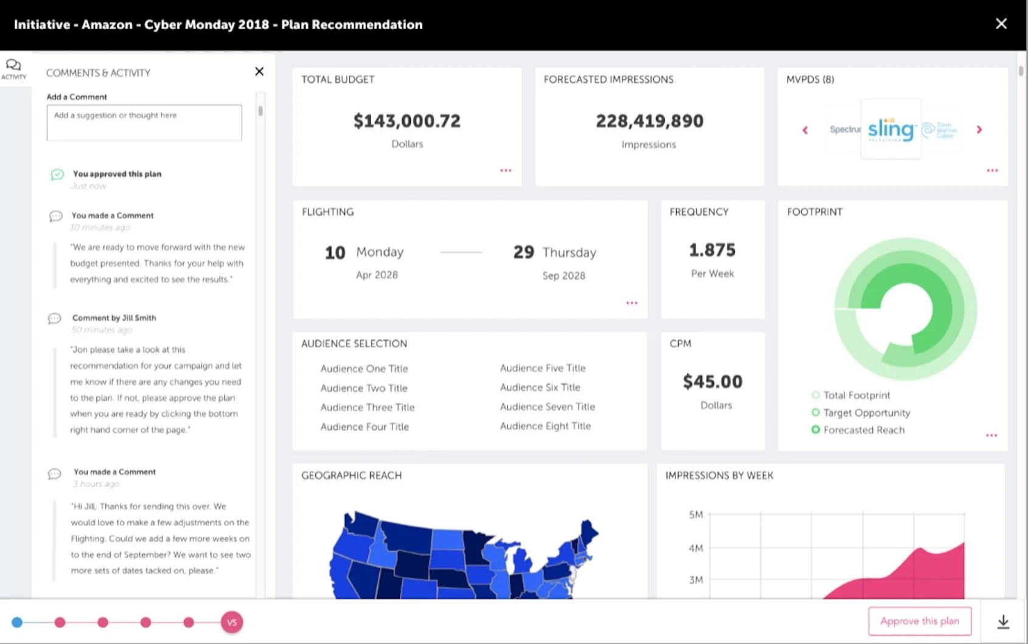Screen dimensions: 1028x644
Task: Click Audience Six Title
Action: [x=540, y=387]
